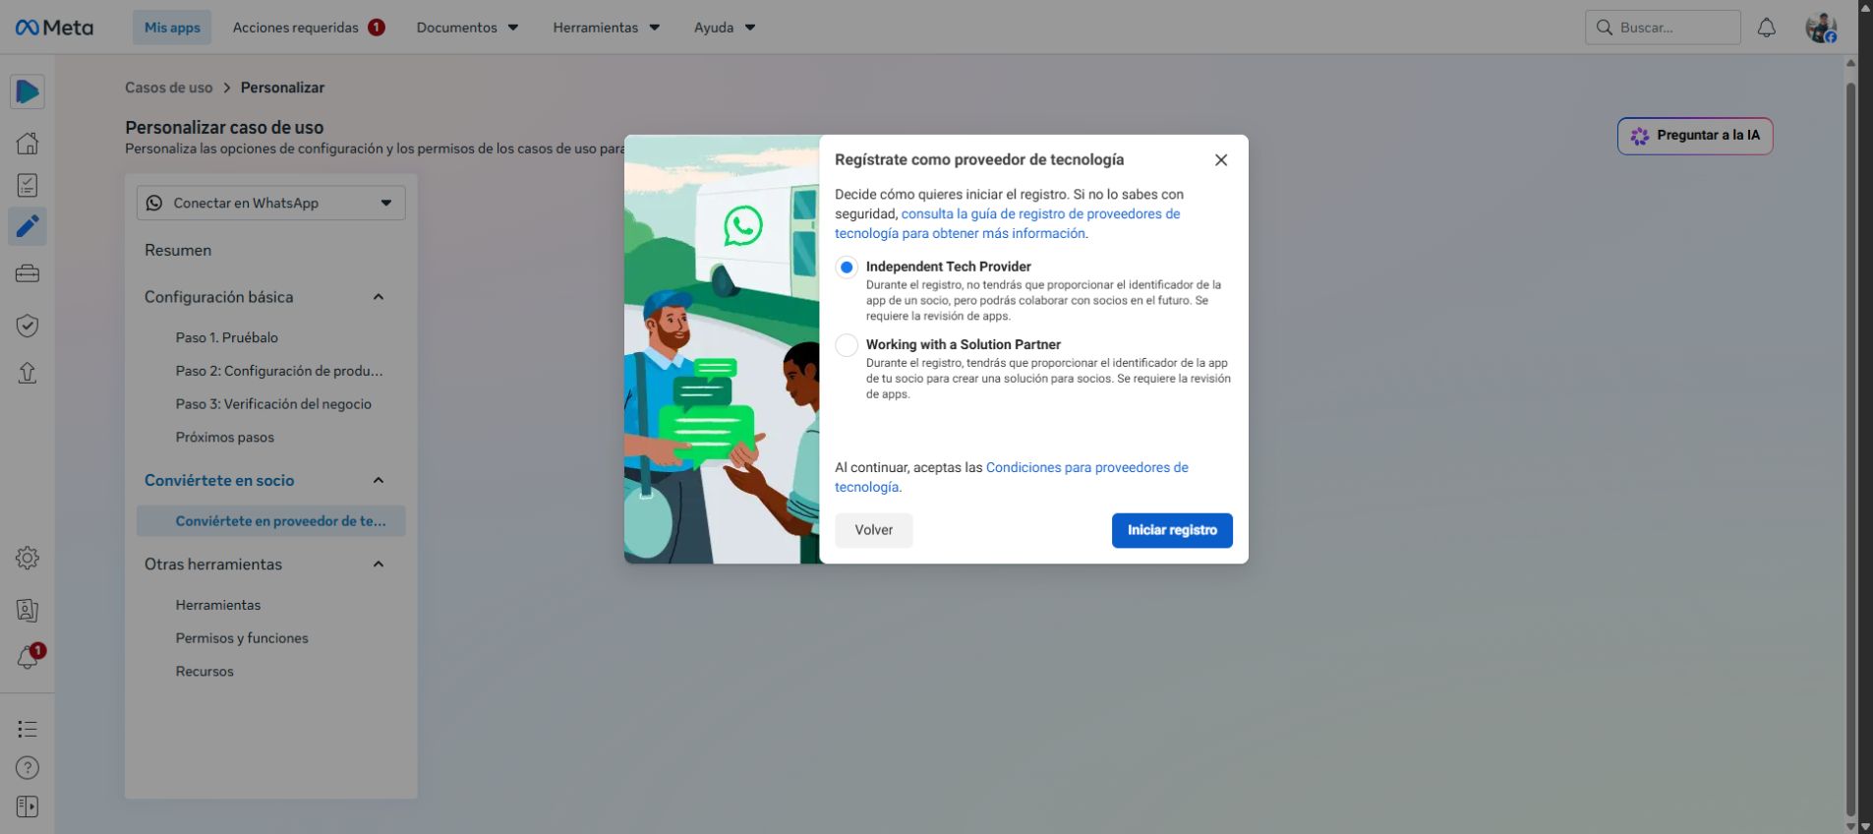The height and width of the screenshot is (834, 1873).
Task: Click Preguntar a la IA button
Action: 1695,136
